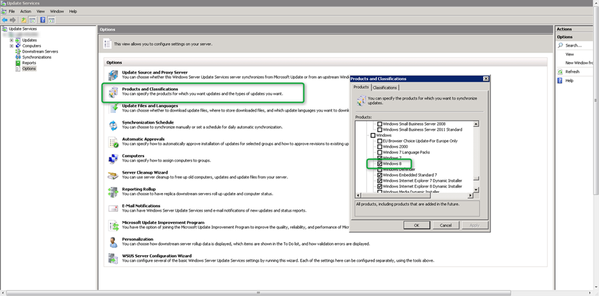Select Downstream Servers in the tree
The image size is (599, 296).
pos(40,51)
